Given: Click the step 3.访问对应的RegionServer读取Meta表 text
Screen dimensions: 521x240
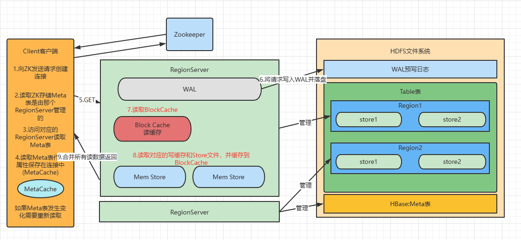Looking at the screenshot, I should (40, 137).
